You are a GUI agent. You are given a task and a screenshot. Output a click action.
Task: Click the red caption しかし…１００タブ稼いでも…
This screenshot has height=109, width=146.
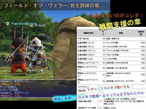click(110, 88)
